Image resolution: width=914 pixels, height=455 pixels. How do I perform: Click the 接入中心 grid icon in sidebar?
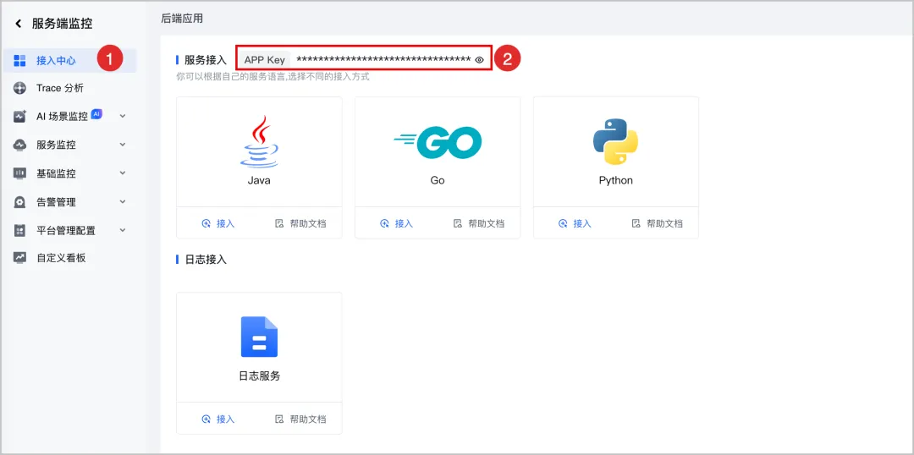[19, 61]
